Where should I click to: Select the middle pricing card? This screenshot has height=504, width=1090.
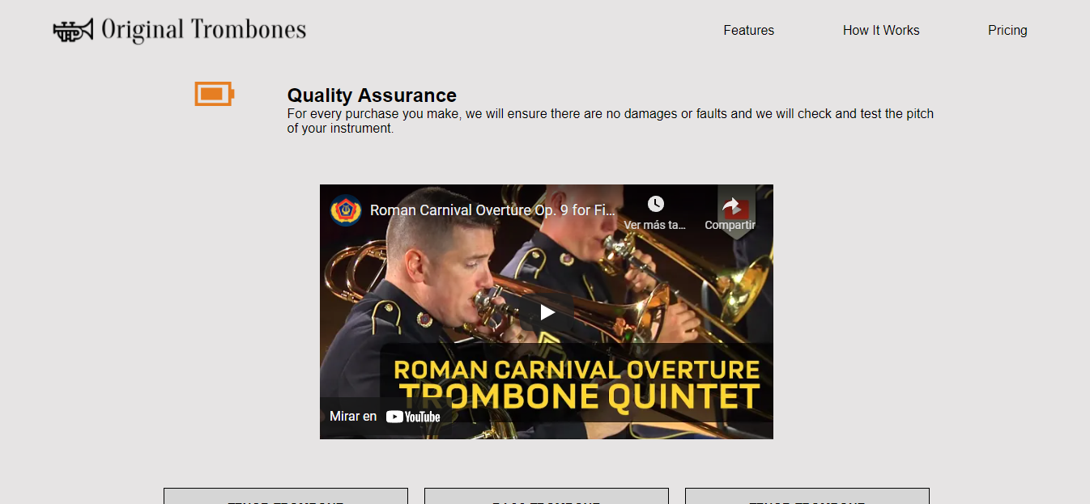[x=547, y=496]
